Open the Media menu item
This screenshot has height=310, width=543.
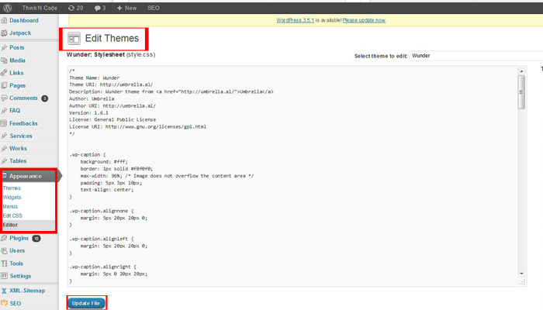coord(17,60)
